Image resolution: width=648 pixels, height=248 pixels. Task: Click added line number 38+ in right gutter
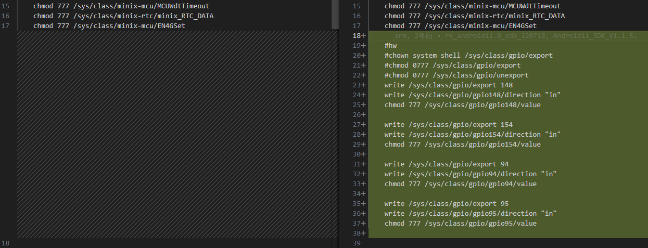point(359,233)
